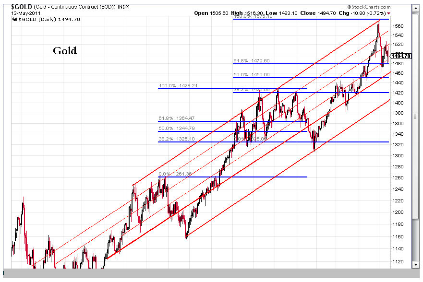Select the 0.0%: 1261.38 Fibonacci label
The height and width of the screenshot is (282, 423).
[174, 175]
